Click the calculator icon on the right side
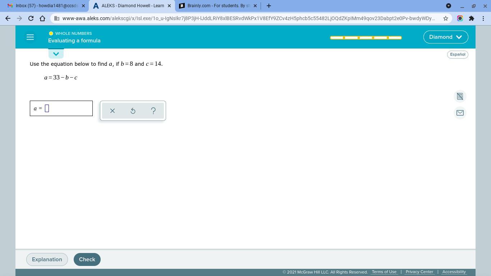 click(x=460, y=96)
